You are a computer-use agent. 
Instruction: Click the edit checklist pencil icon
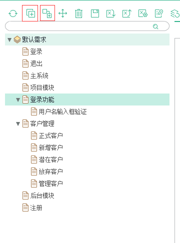click(159, 13)
